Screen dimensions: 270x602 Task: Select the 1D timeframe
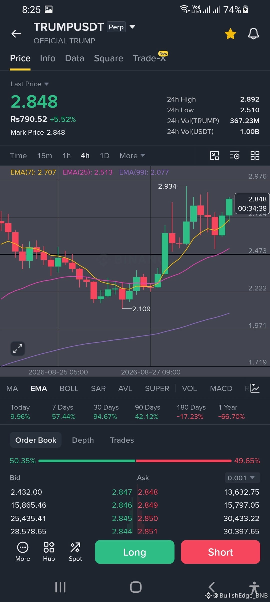point(104,156)
